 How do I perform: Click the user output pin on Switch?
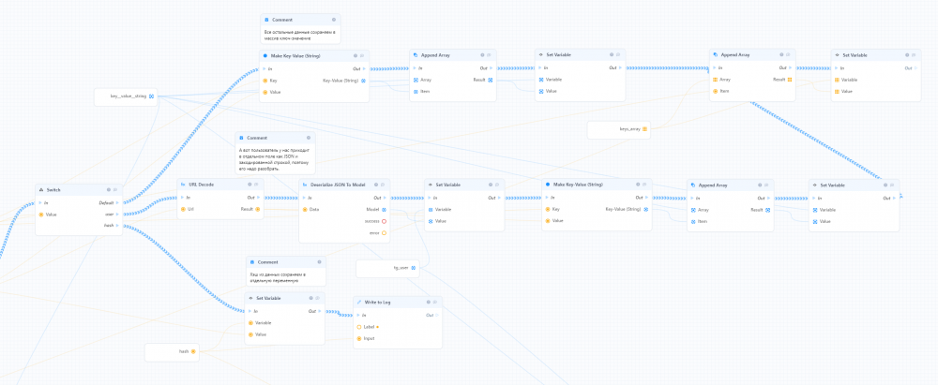click(x=117, y=214)
